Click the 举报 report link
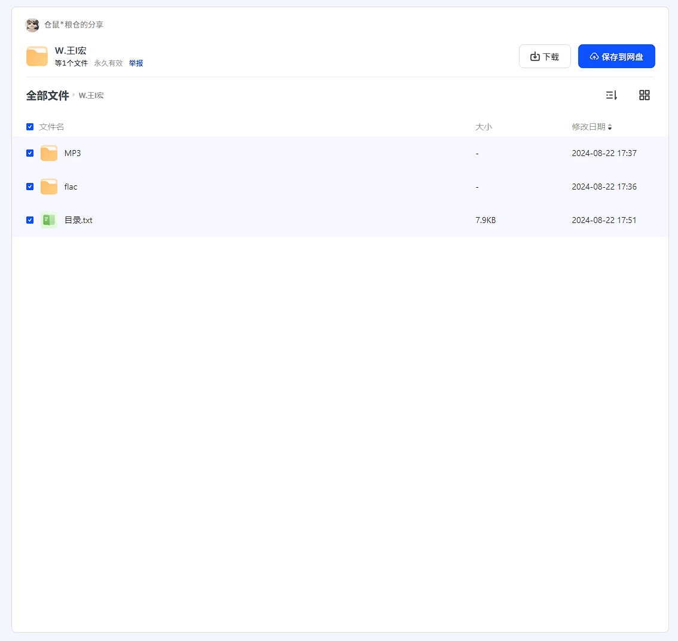The image size is (678, 641). (x=136, y=63)
